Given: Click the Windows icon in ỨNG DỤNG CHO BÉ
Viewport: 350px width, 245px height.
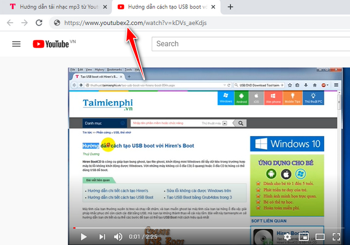Looking at the screenshot, I should (x=301, y=174).
